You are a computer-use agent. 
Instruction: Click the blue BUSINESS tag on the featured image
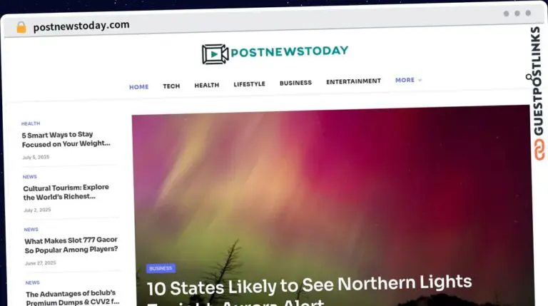161,268
